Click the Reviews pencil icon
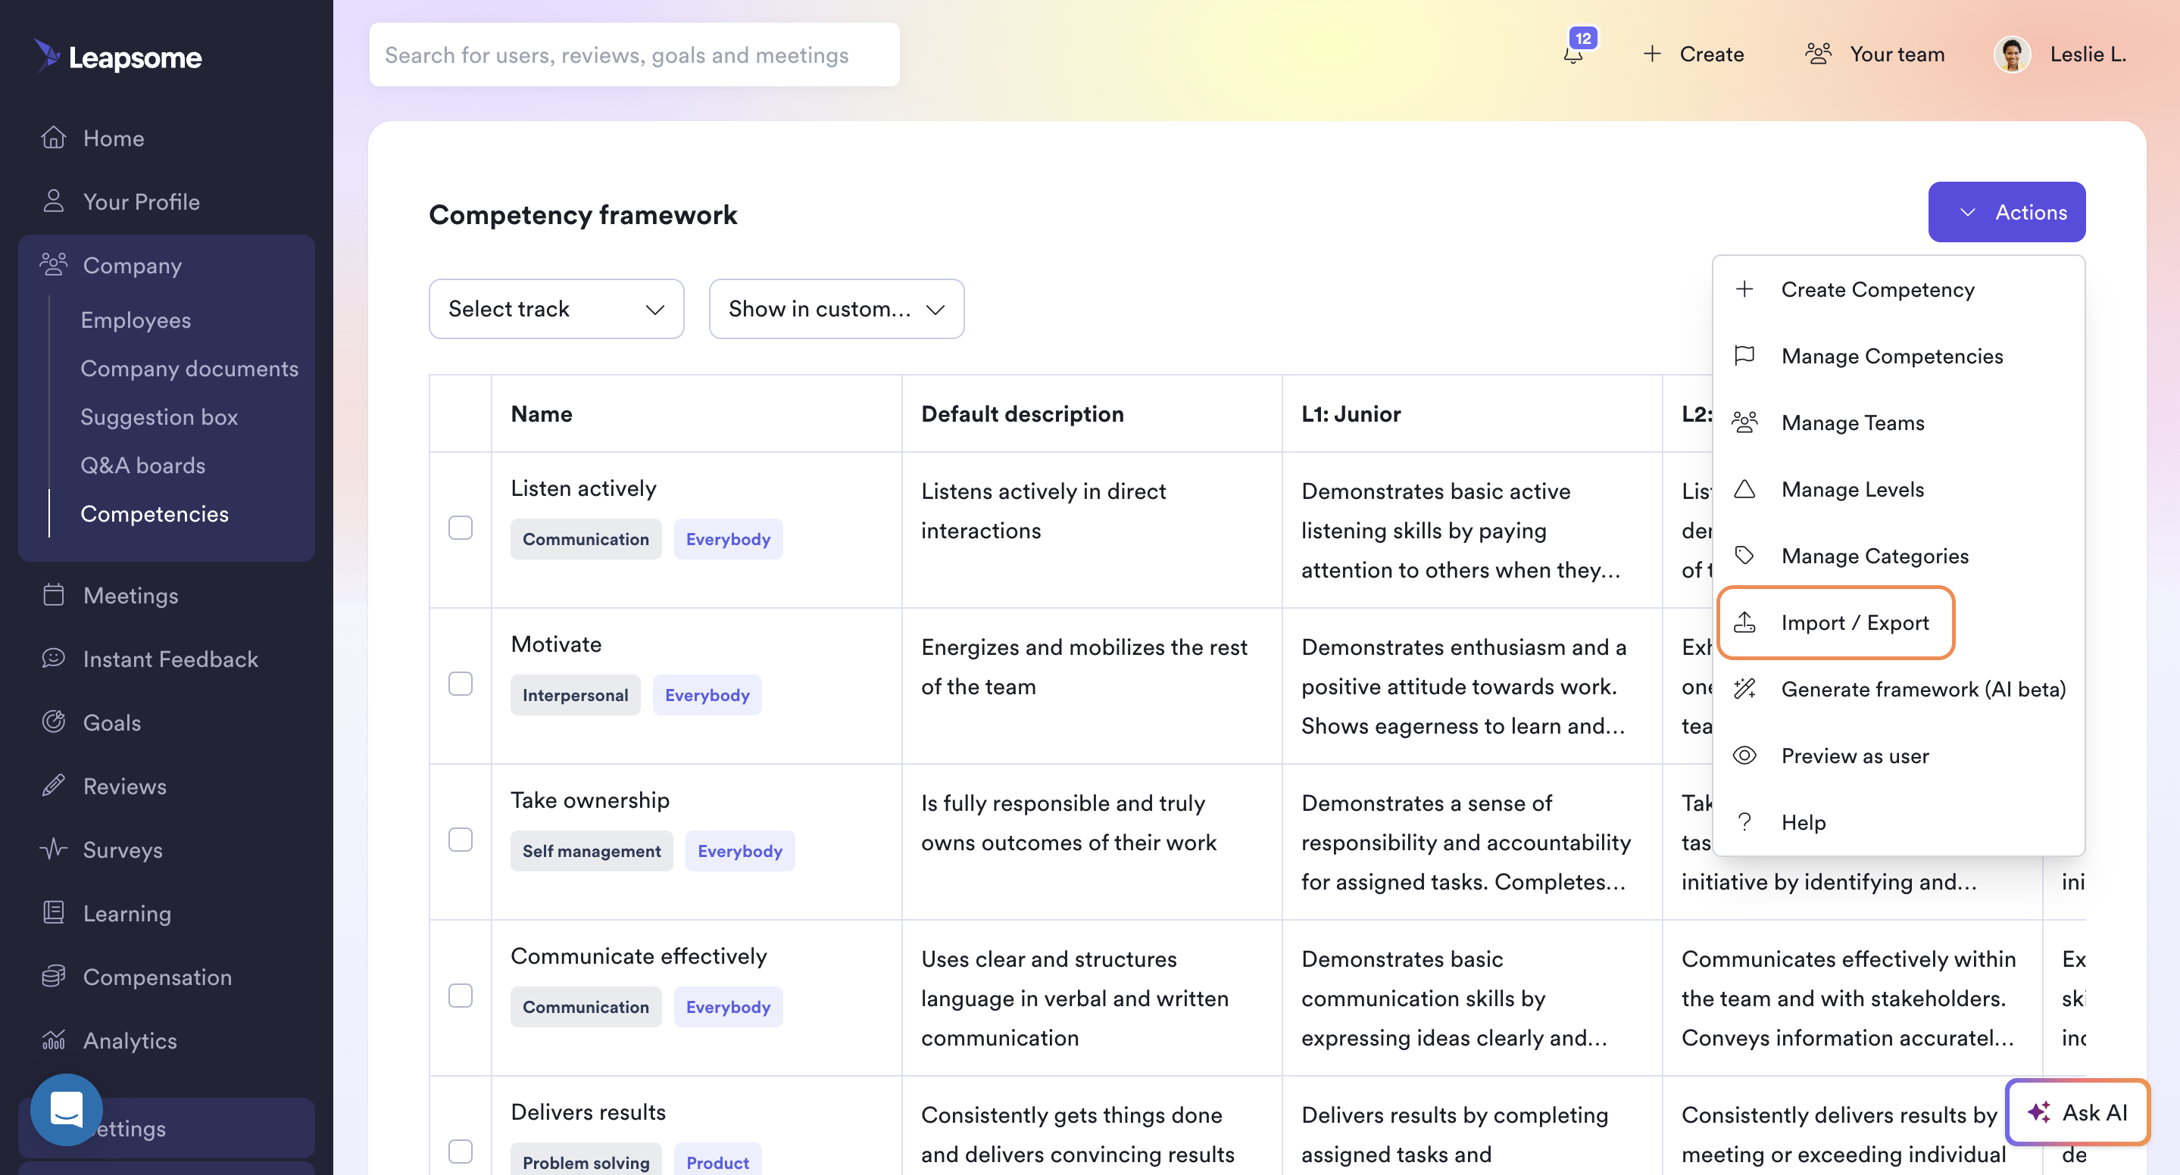2180x1175 pixels. coord(53,785)
